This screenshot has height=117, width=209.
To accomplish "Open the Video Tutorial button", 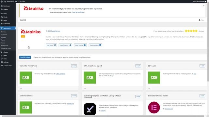I will 80,45.
